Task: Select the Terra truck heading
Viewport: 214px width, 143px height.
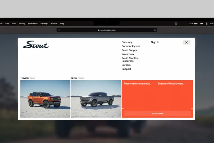Action: (77, 78)
